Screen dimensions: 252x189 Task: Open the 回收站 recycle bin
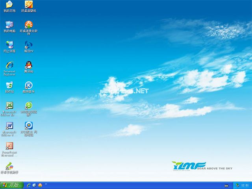[9, 85]
